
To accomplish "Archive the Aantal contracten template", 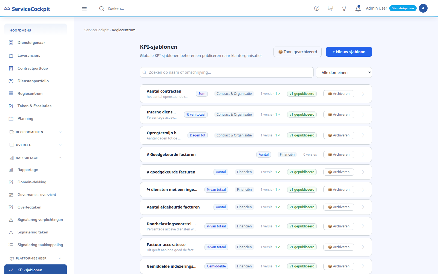I will point(339,94).
